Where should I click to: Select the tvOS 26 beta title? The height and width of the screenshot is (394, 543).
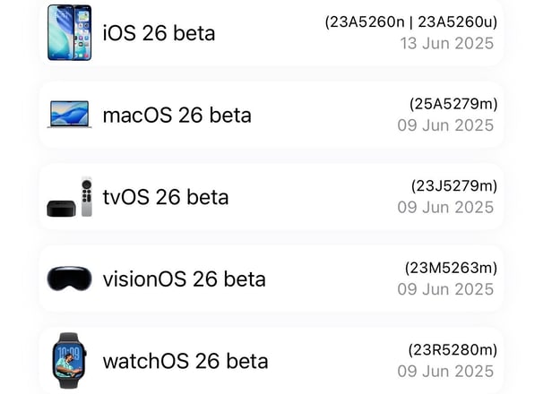pyautogui.click(x=166, y=197)
